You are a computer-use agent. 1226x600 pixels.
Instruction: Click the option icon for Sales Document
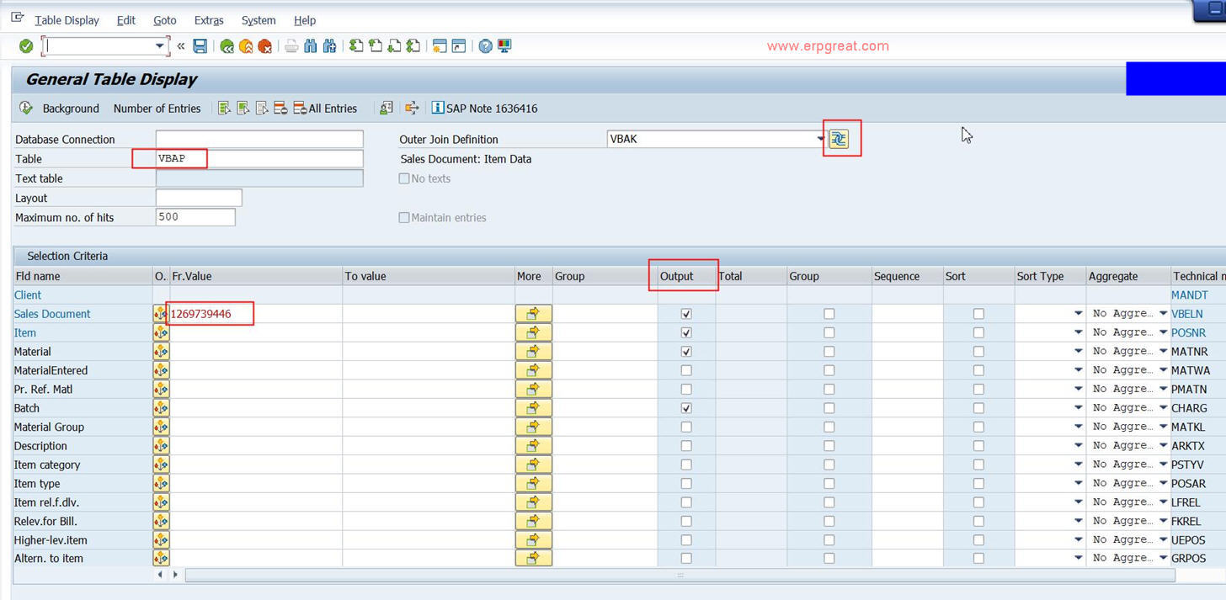coord(161,314)
